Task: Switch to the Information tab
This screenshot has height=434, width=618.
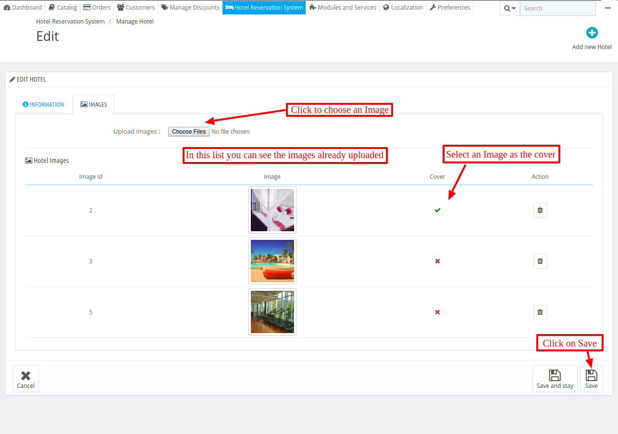Action: 43,104
